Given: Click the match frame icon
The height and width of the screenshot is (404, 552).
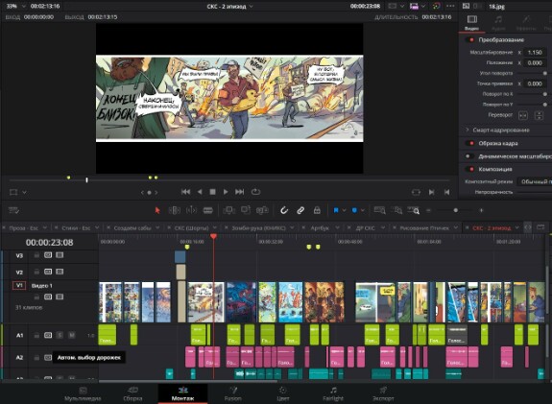Looking at the screenshot, I should click(416, 192).
